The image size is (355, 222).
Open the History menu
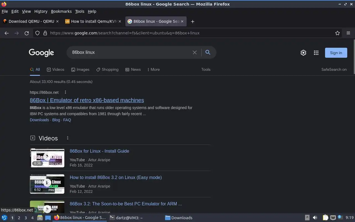[41, 11]
